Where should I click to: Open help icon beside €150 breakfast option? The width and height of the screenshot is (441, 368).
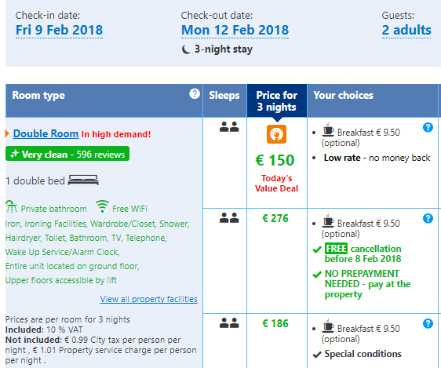click(428, 128)
